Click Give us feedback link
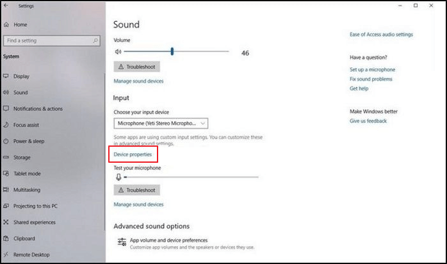This screenshot has width=447, height=264. 368,121
